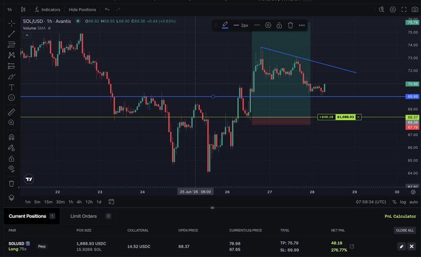Open the Fibonacci retracement tools

(x=11, y=45)
